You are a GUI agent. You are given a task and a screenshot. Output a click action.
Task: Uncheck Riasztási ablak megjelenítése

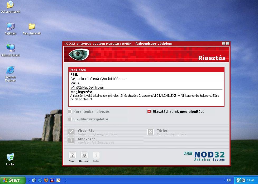pos(149,111)
